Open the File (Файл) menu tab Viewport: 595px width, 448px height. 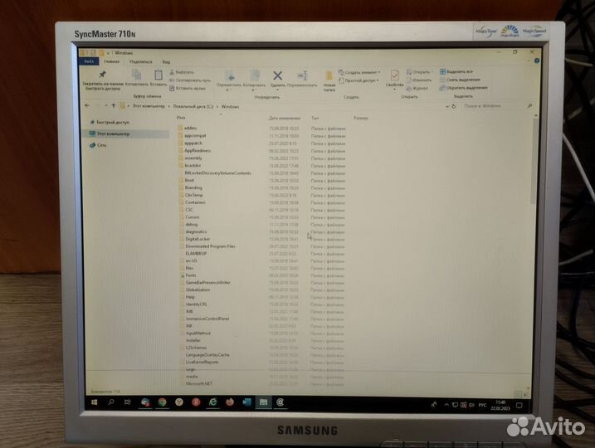pyautogui.click(x=89, y=61)
